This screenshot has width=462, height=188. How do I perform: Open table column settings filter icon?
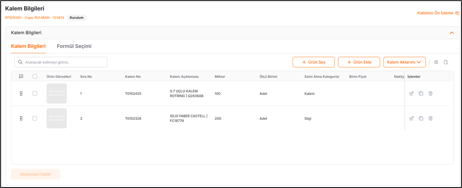[436, 62]
